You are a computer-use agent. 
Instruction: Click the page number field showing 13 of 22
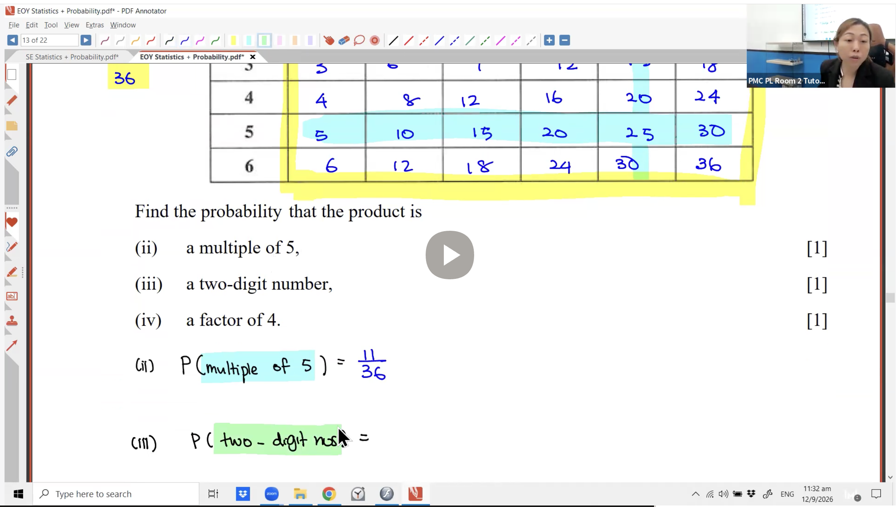coord(49,40)
